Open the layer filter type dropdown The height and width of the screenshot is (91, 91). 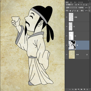(70, 5)
